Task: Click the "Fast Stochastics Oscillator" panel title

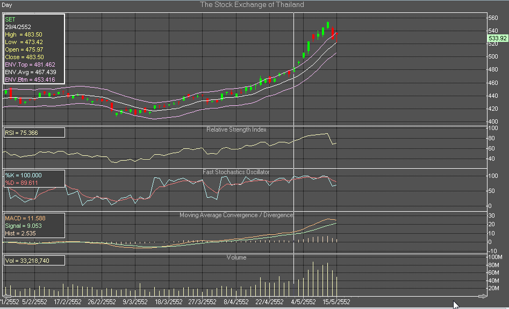Action: coord(236,172)
